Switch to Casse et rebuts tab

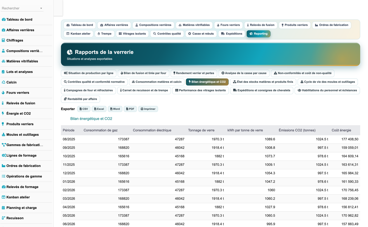[201, 34]
